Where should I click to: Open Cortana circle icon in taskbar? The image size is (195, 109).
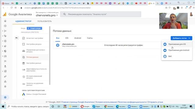53,106
